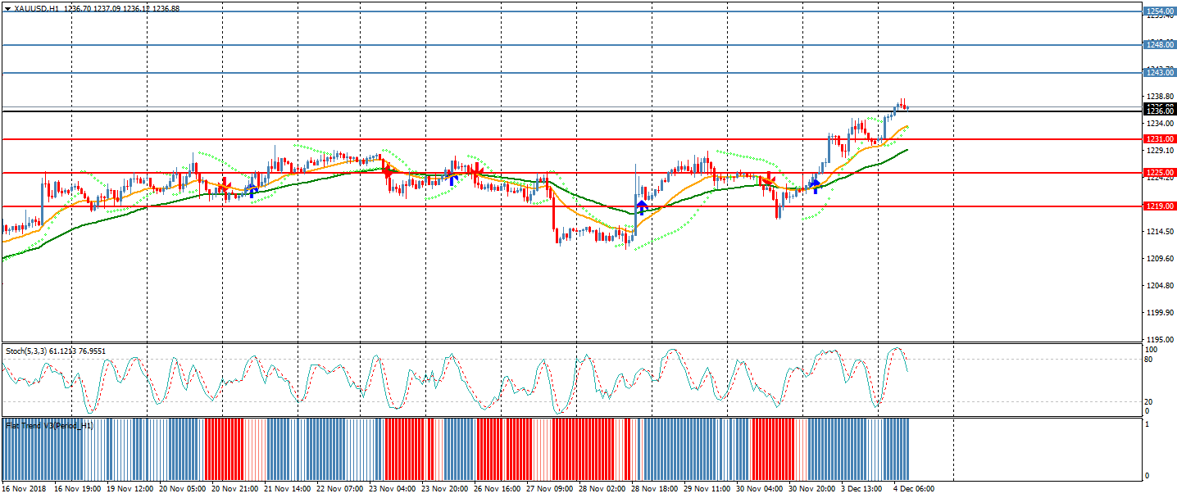Click the 28 Nov 18:00 time label
The height and width of the screenshot is (498, 1177).
652,489
